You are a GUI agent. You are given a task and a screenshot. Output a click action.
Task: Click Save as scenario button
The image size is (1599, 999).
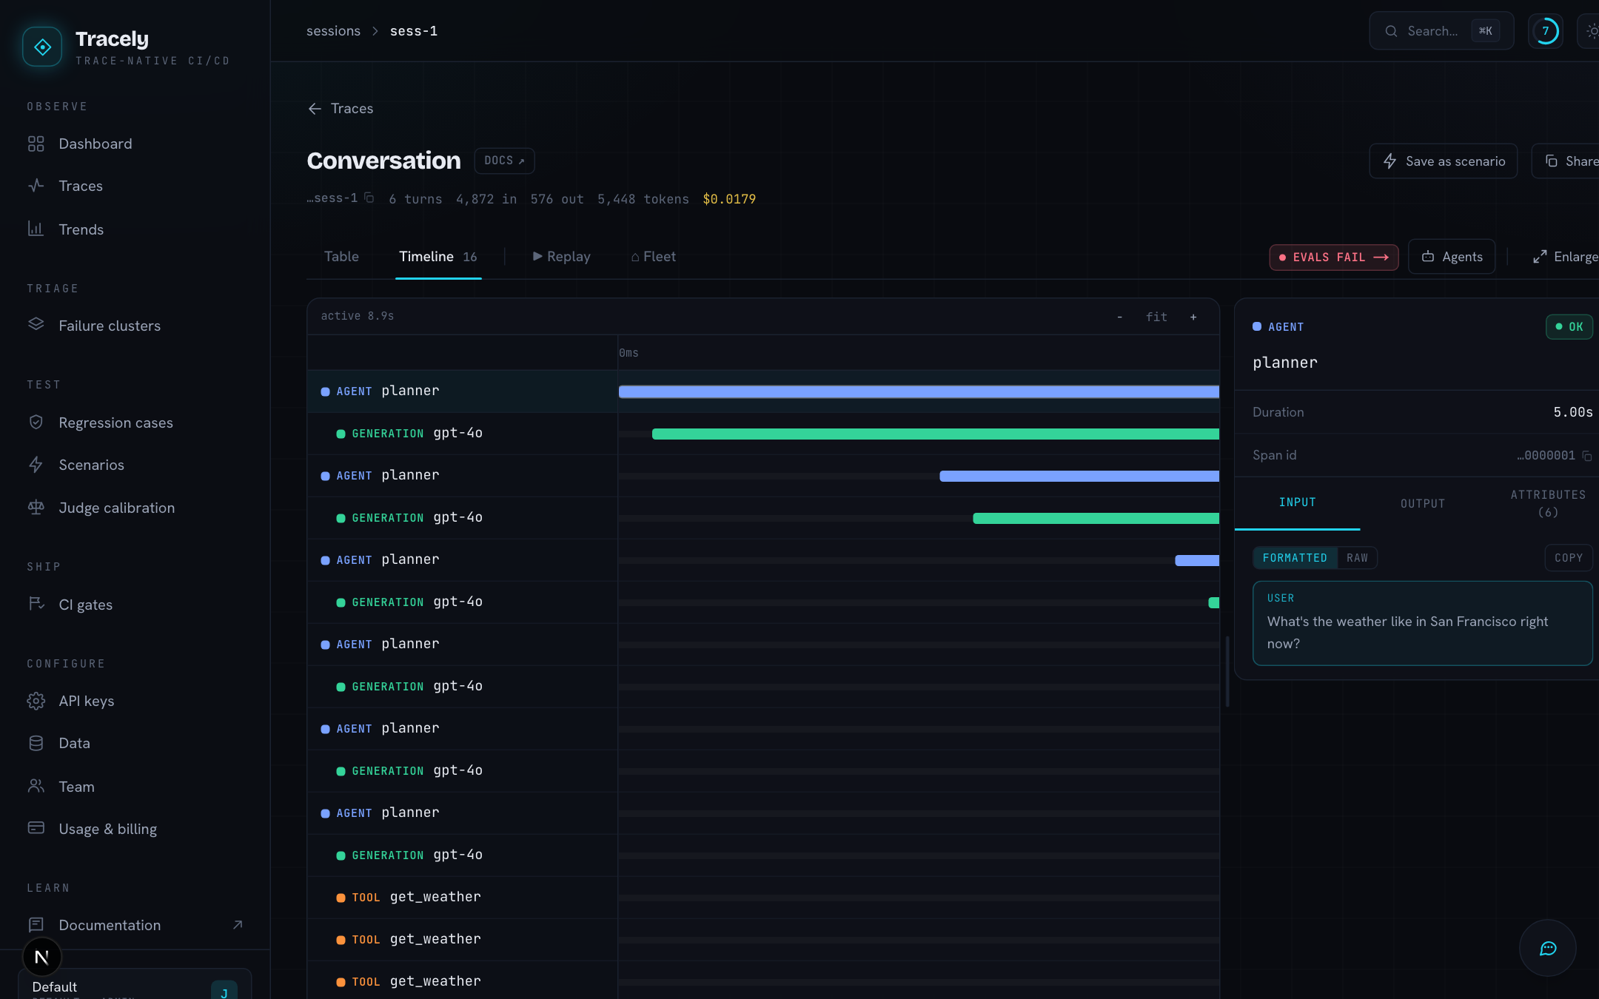pyautogui.click(x=1443, y=161)
